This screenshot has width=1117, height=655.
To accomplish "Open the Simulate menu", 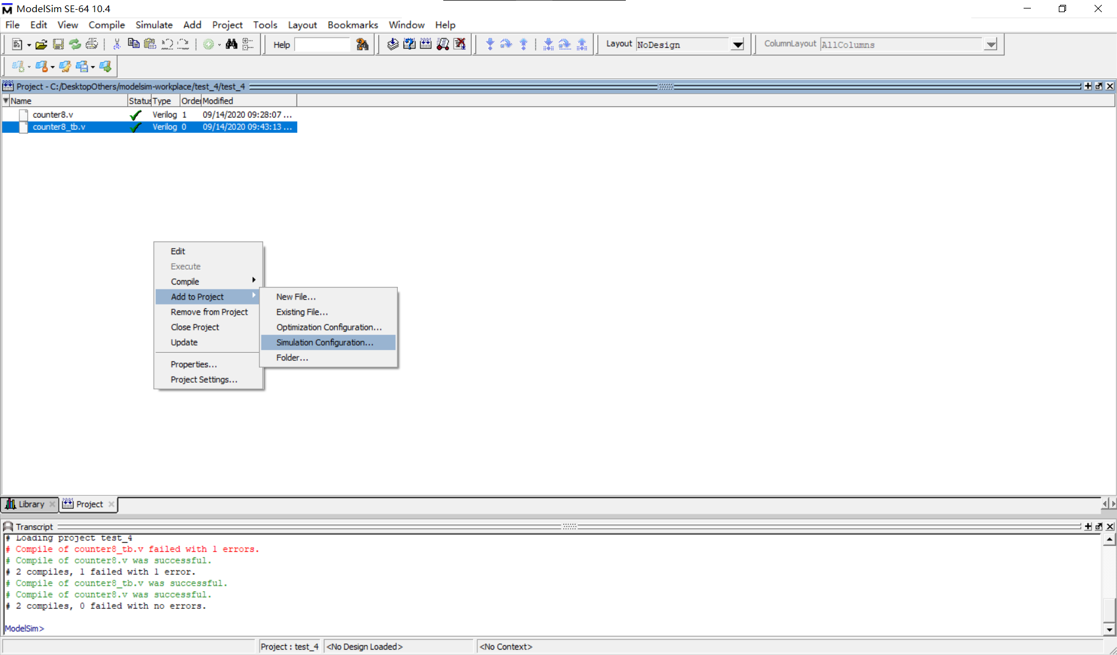I will [x=154, y=25].
